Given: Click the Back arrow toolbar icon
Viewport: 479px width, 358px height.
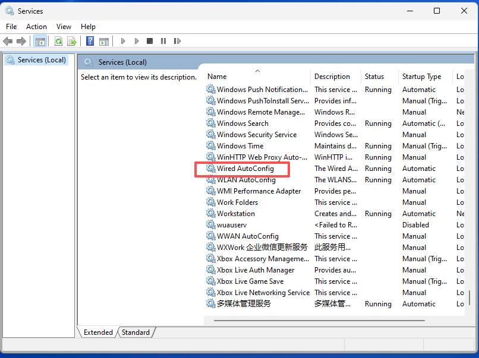Looking at the screenshot, I should [8, 41].
